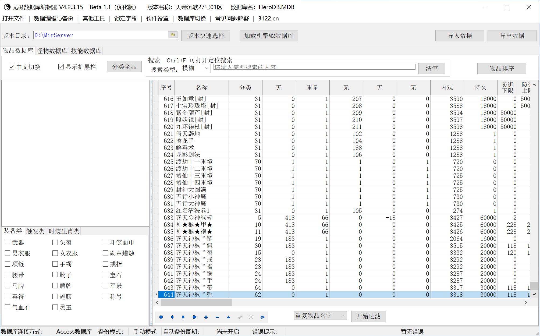Viewport: 540px width, 336px height.
Task: Click 导出数据 button
Action: [512, 36]
